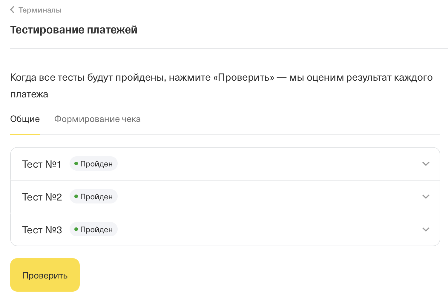Click the Пройден badge on Тест №1
This screenshot has width=448, height=300.
click(93, 163)
